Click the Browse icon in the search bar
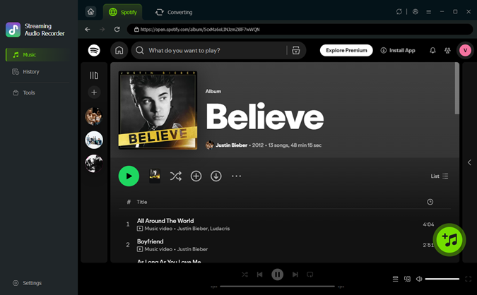This screenshot has height=295, width=477. [296, 50]
